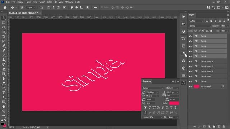Open the font size dropdown arrow
The image size is (230, 129).
[158, 92]
